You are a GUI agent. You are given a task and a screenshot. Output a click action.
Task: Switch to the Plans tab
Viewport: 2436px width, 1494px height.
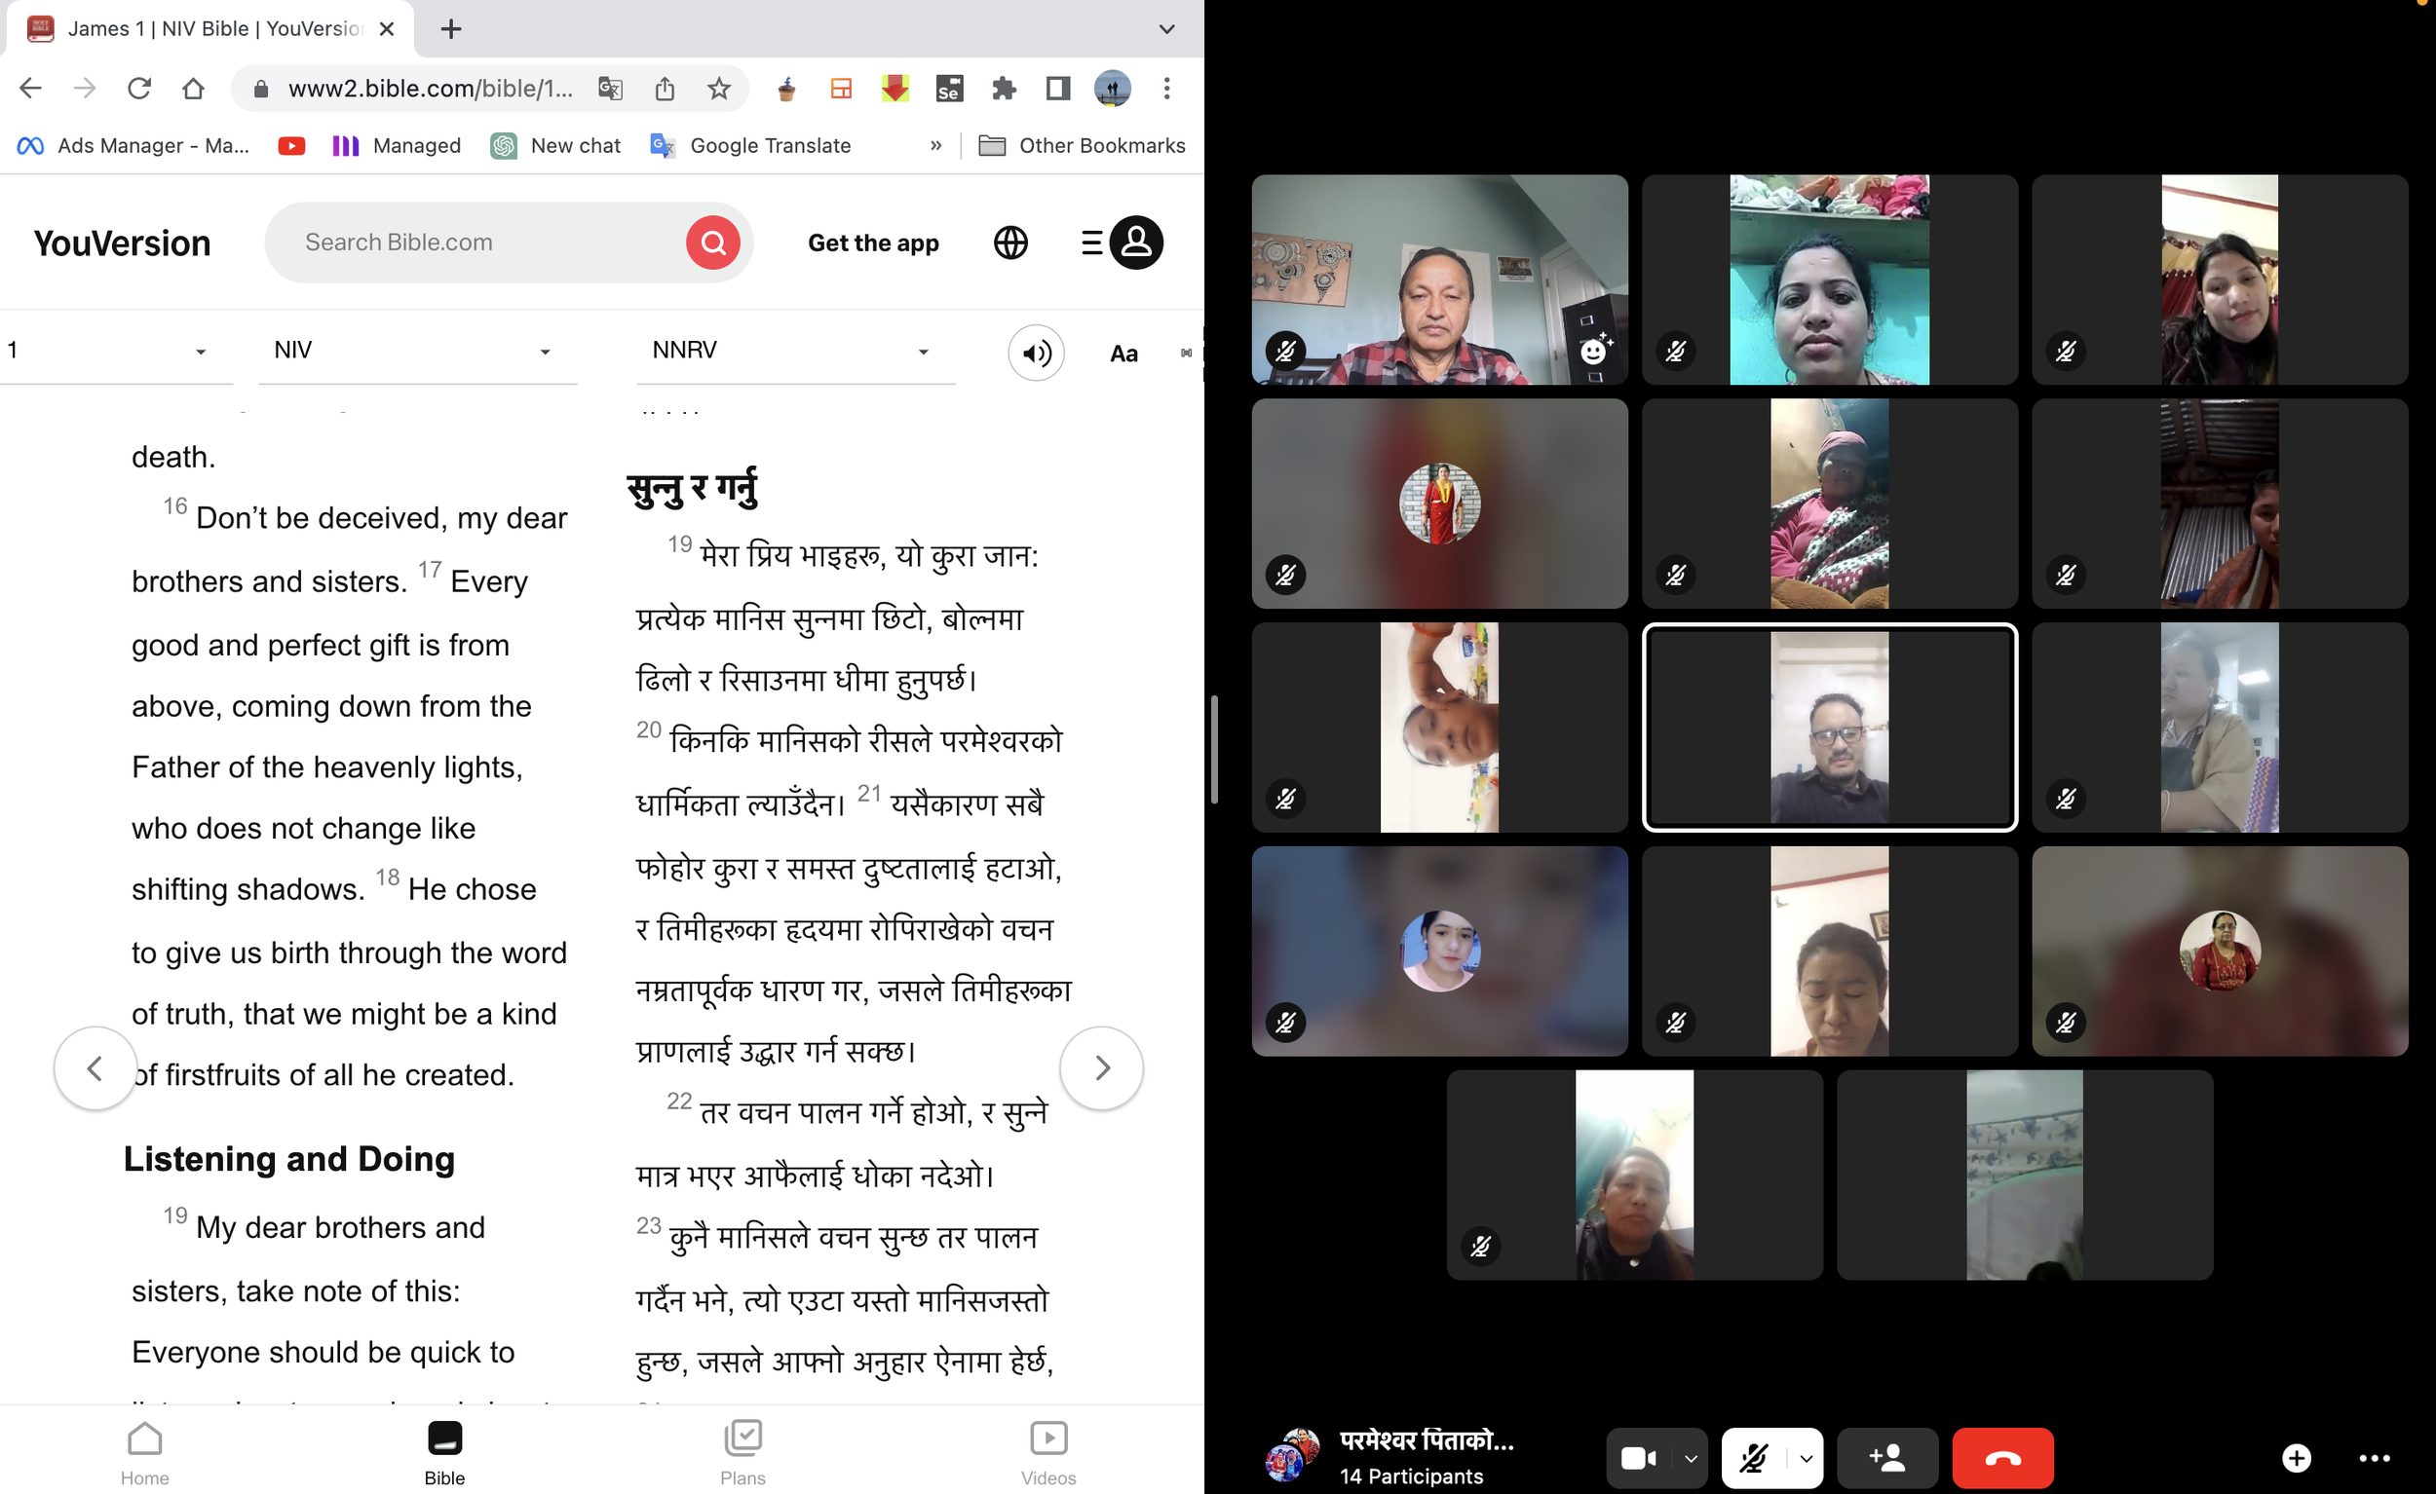tap(742, 1452)
